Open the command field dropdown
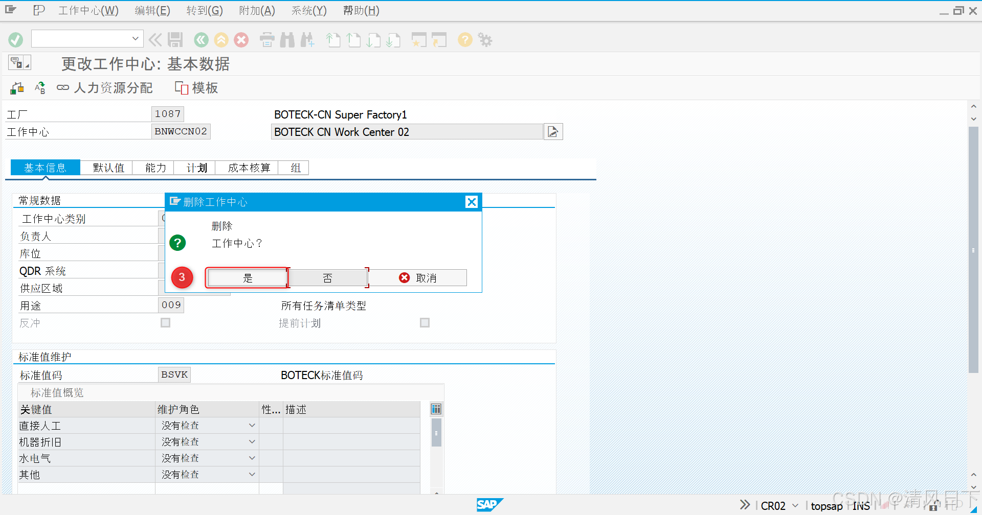Screen dimensions: 982x515 (x=135, y=38)
